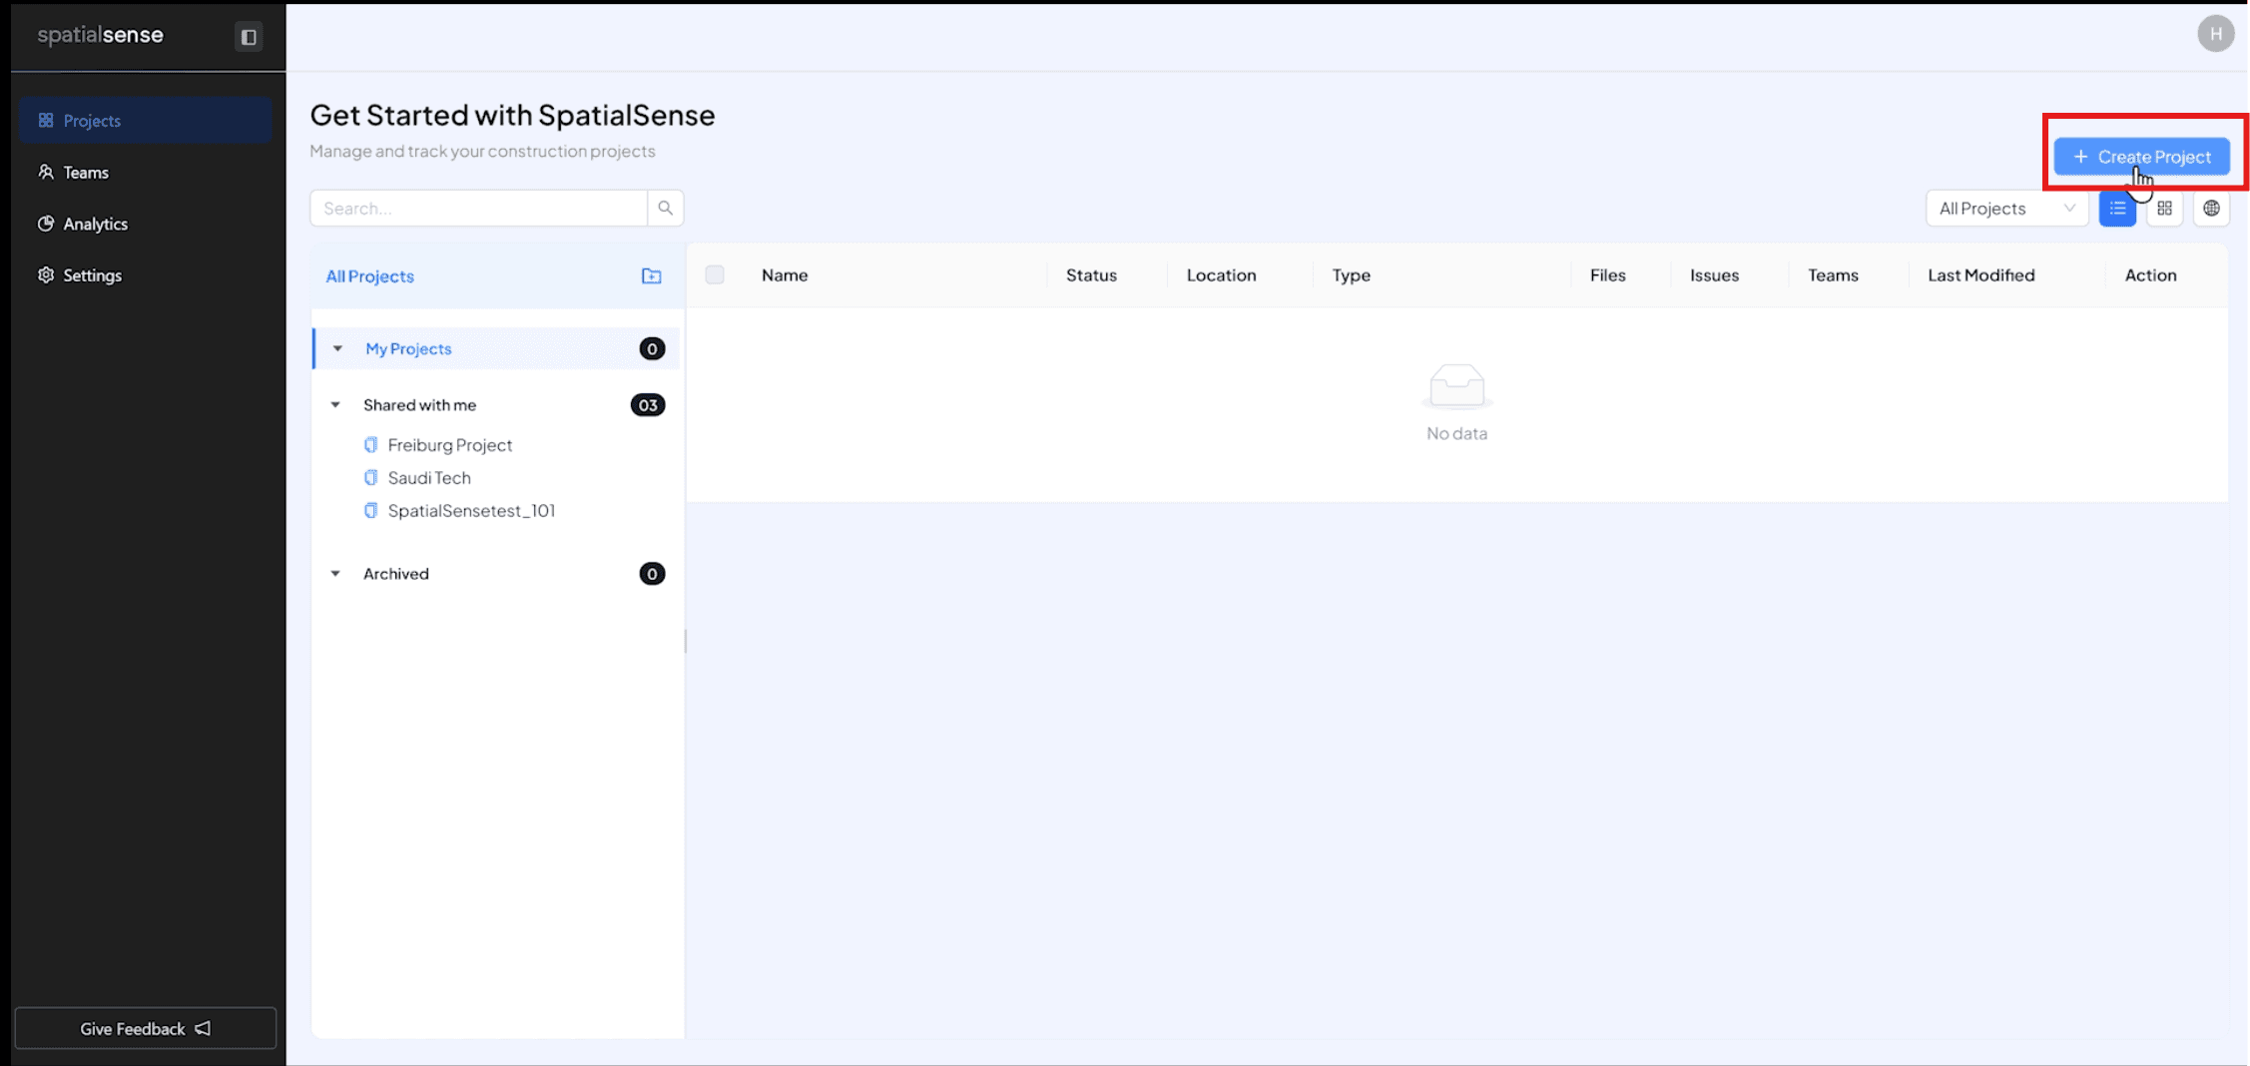Select Shared with me folder

point(419,405)
